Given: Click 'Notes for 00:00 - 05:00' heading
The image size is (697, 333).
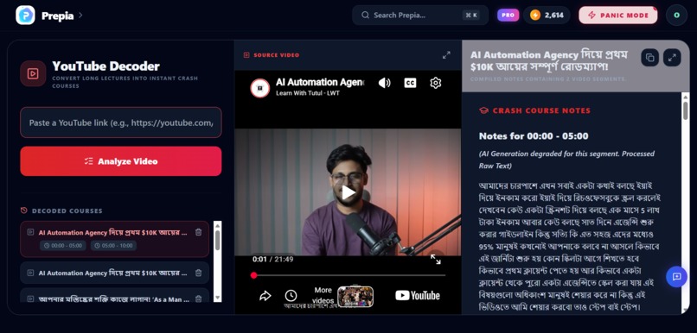Looking at the screenshot, I should click(x=534, y=136).
